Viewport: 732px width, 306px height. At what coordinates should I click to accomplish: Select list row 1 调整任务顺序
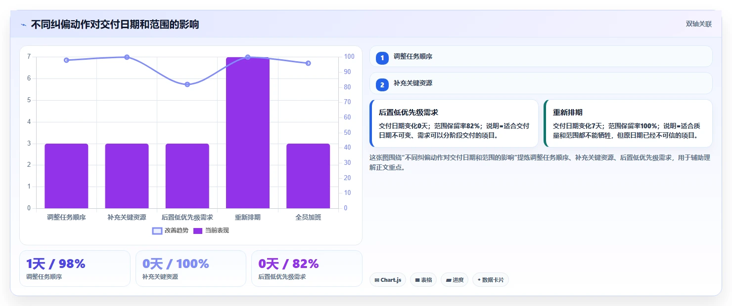click(541, 56)
